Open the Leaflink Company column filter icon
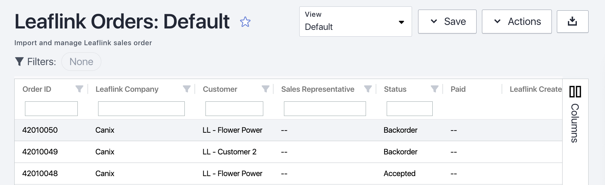This screenshot has width=605, height=185. coord(187,89)
